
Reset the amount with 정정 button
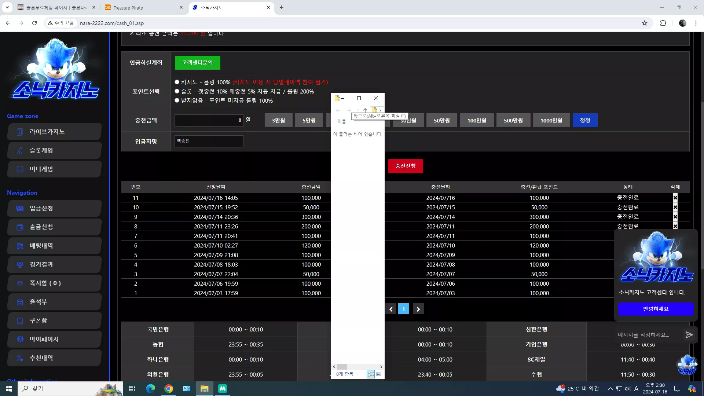click(x=585, y=120)
